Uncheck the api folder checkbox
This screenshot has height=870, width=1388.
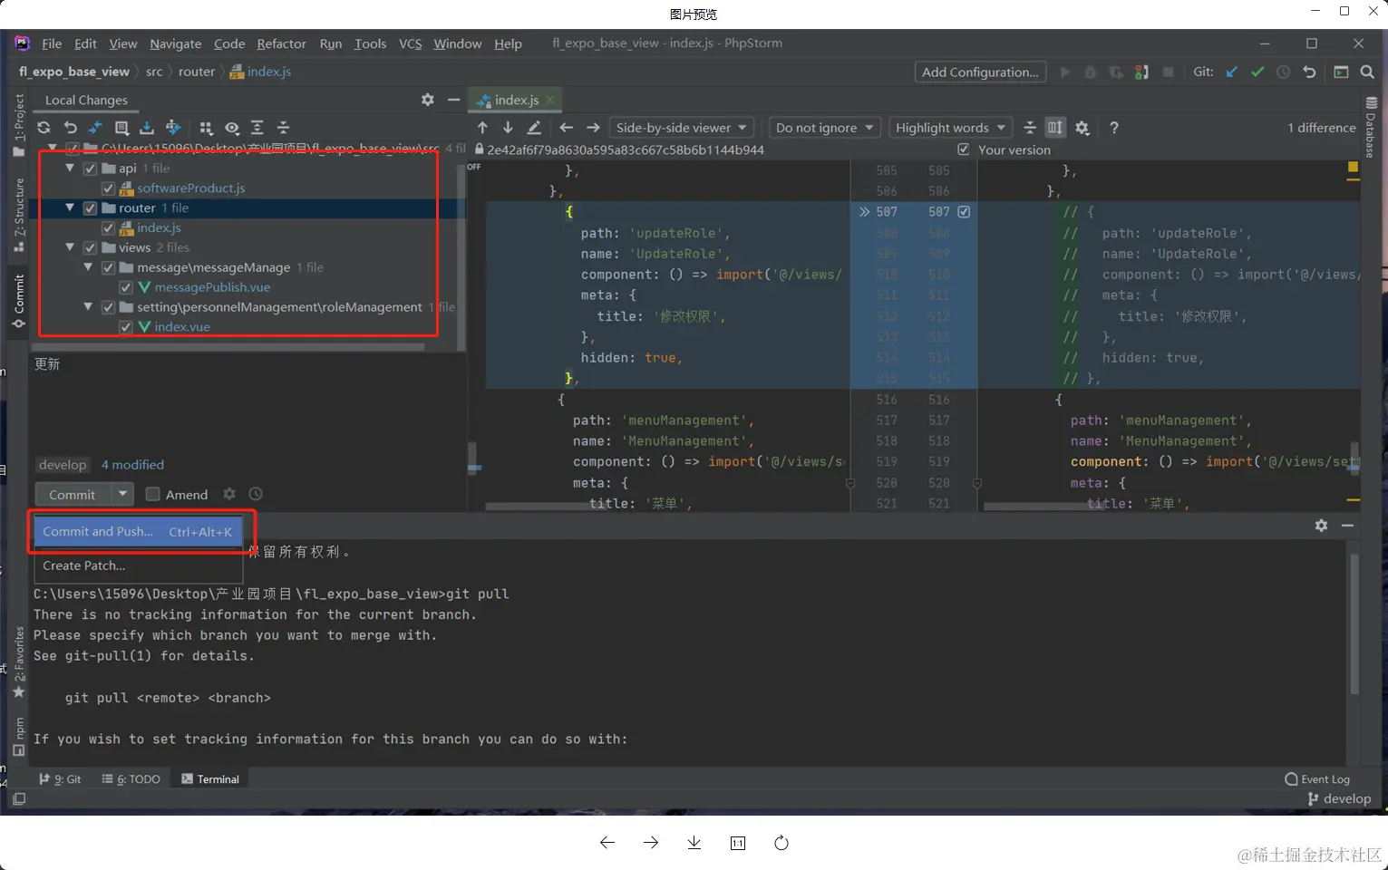[x=90, y=169]
